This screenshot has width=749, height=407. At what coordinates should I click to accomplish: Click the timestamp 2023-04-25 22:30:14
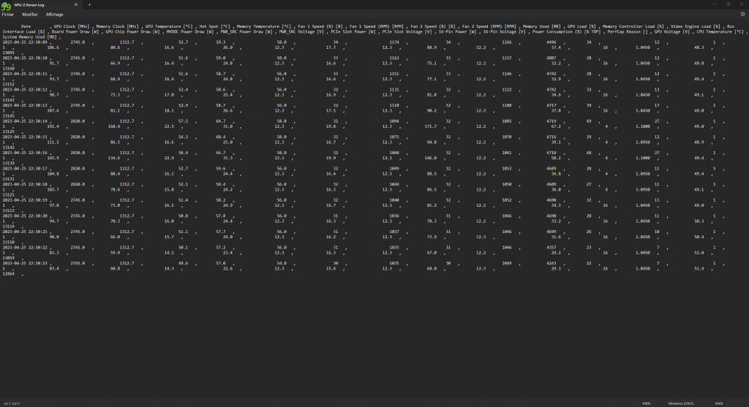(25, 121)
